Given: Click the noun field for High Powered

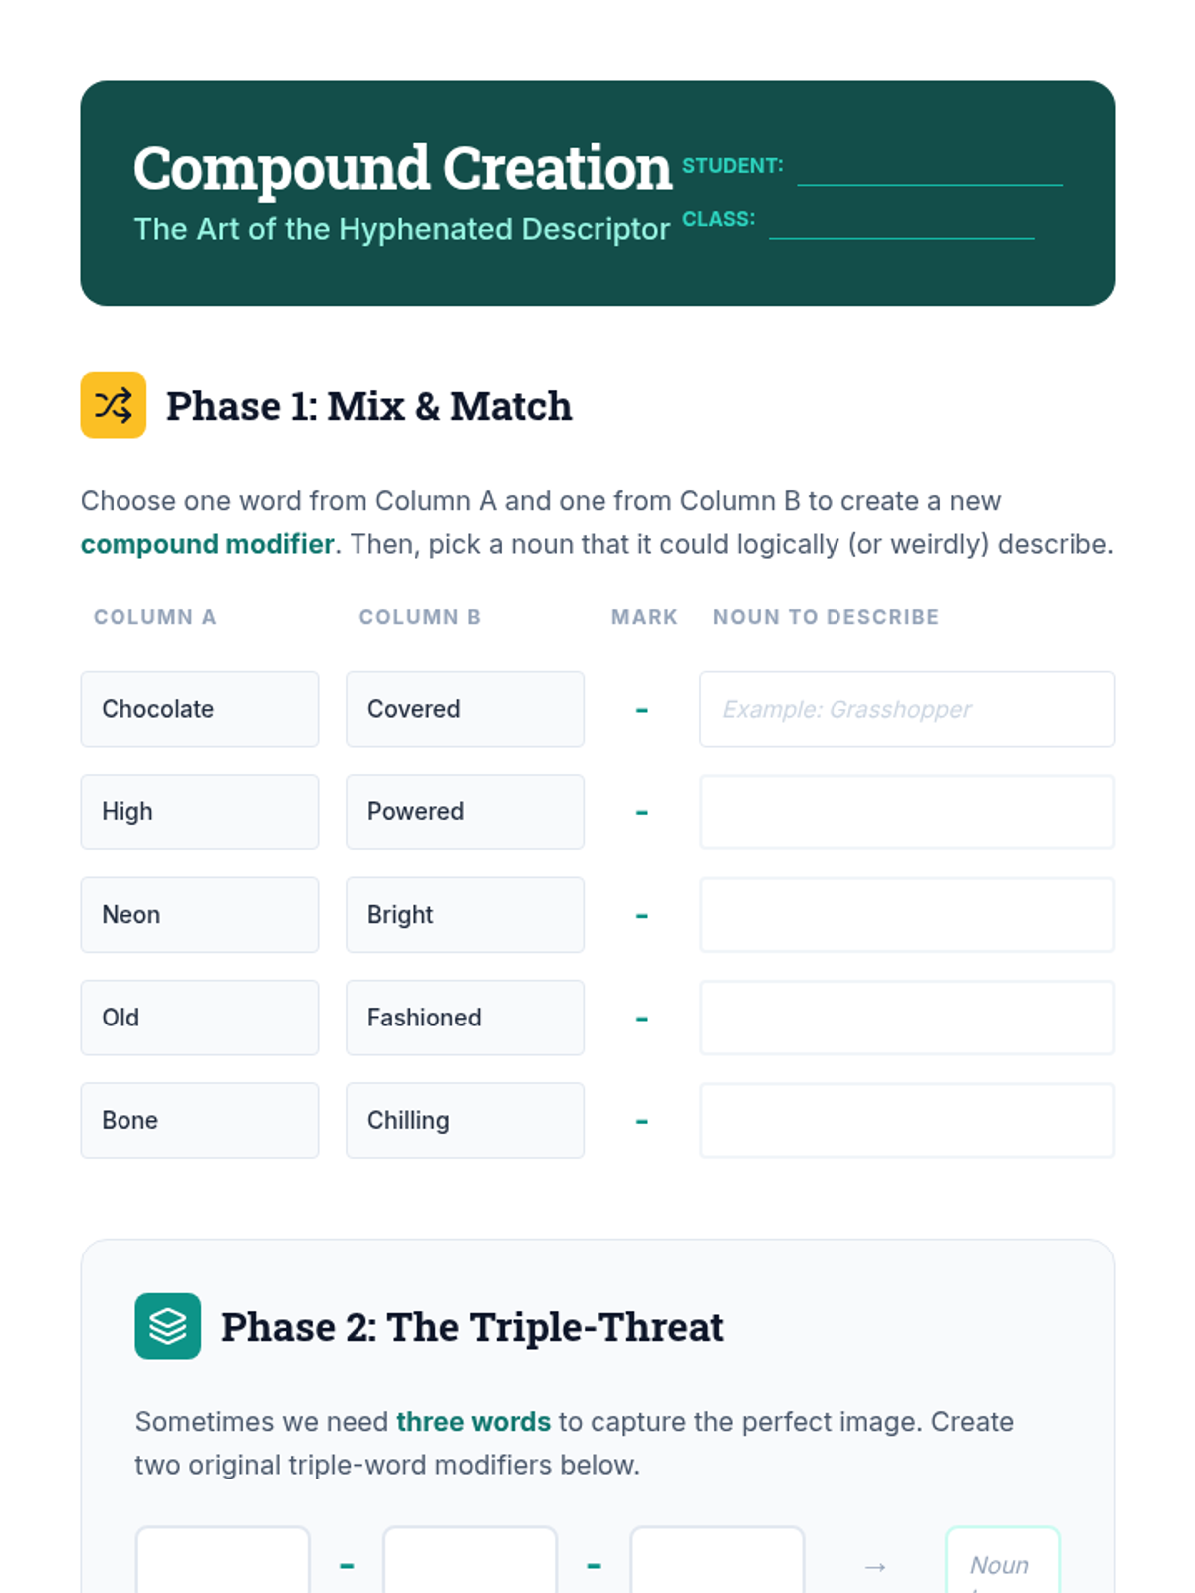Looking at the screenshot, I should coord(907,811).
